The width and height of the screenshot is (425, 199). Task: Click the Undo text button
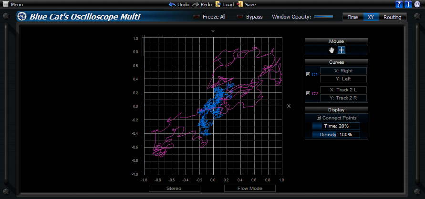184,5
